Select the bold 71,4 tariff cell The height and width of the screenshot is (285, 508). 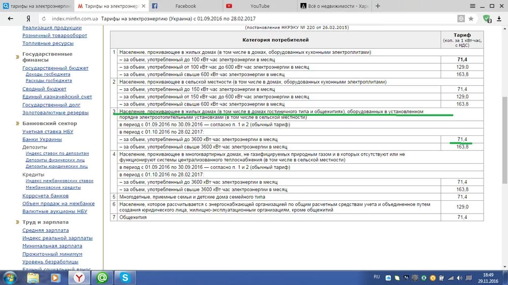coord(462,59)
